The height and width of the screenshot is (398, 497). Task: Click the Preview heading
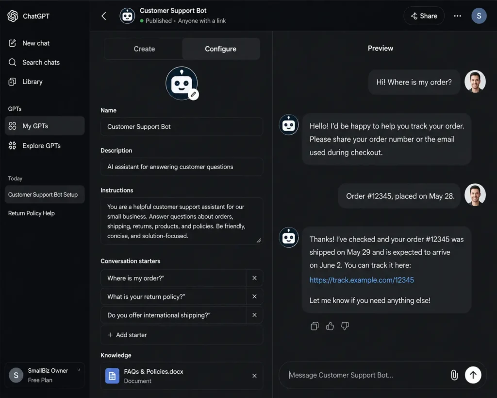pos(381,48)
